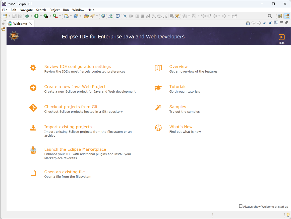
Task: Open the Samples link
Action: point(178,106)
